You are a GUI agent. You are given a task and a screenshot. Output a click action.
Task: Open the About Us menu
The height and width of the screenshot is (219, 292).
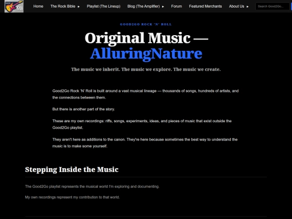click(236, 6)
